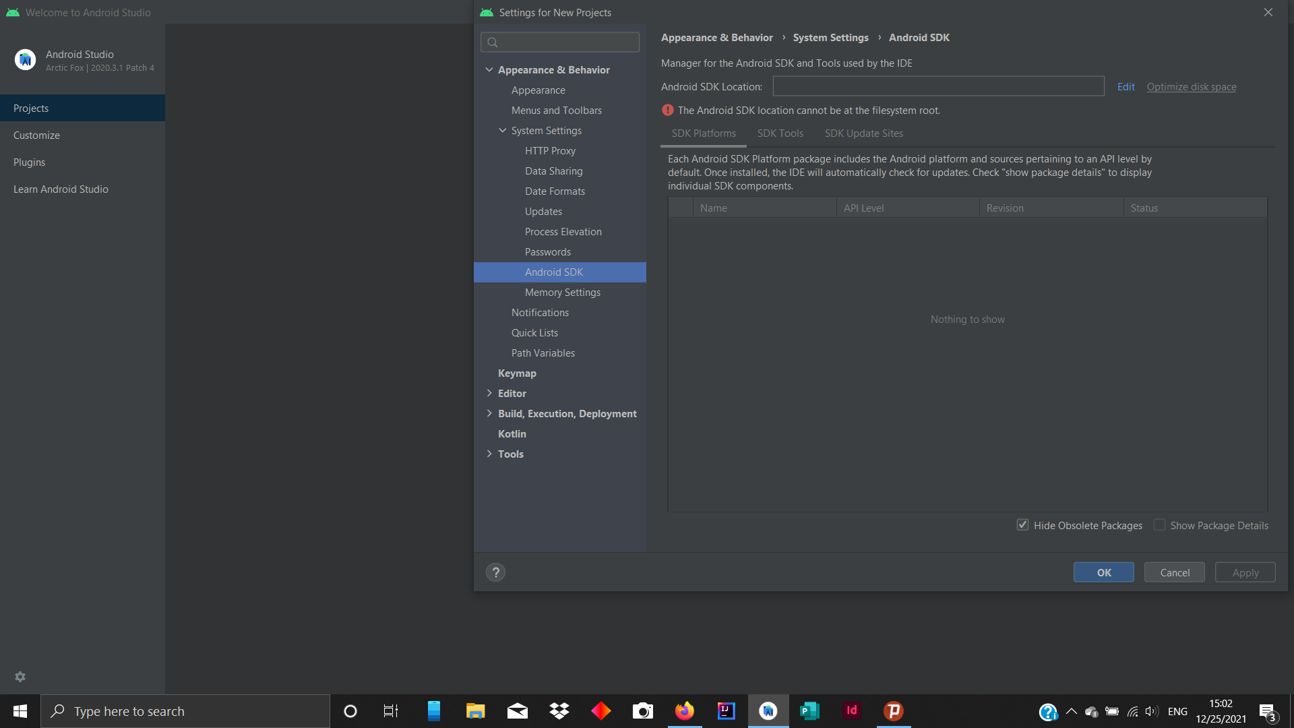The width and height of the screenshot is (1294, 728).
Task: Open the Action Center notifications
Action: coord(1268,712)
